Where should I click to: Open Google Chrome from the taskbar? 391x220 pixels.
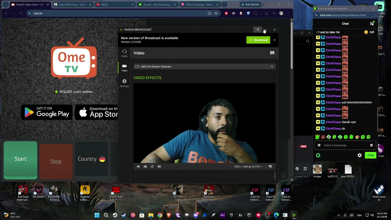click(x=160, y=215)
